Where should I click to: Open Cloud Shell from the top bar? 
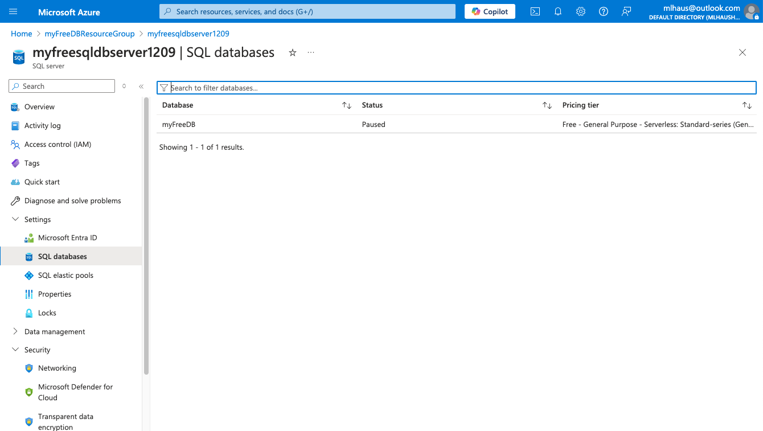(x=535, y=11)
